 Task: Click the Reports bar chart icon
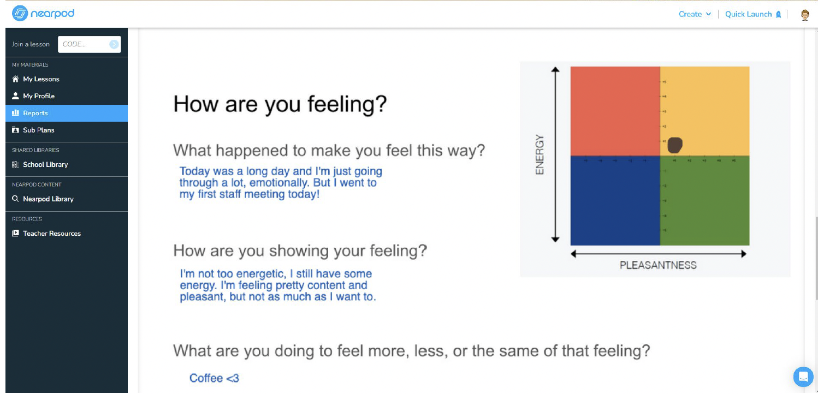click(15, 113)
